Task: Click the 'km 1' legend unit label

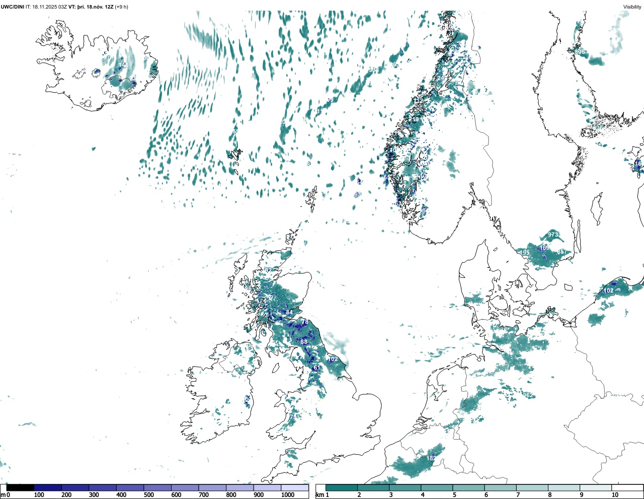Action: point(322,495)
